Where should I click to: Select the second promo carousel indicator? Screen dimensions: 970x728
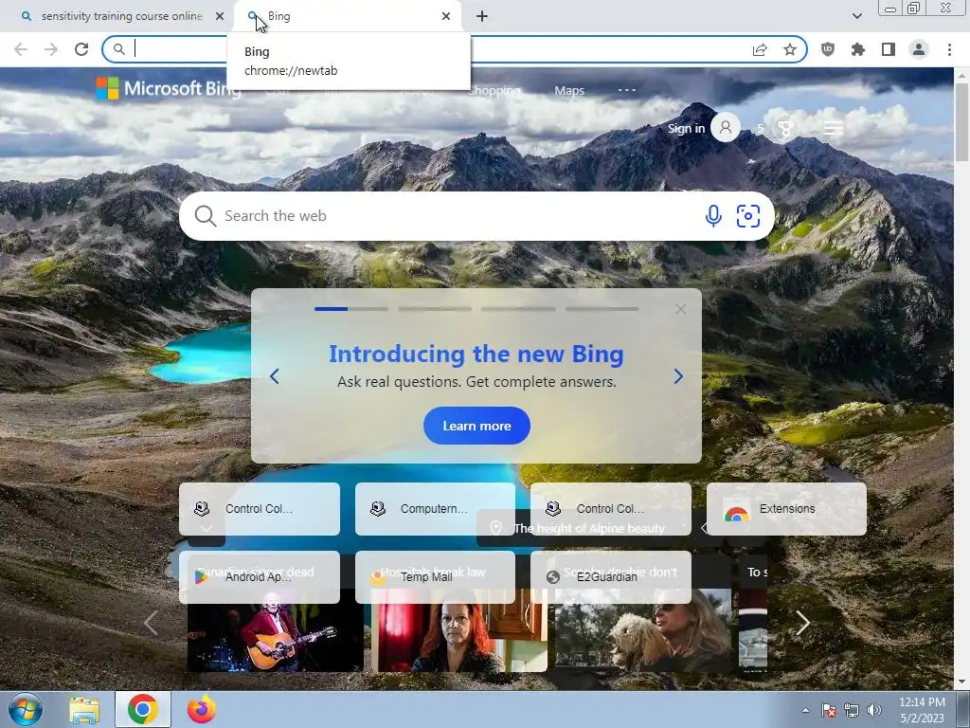pyautogui.click(x=435, y=308)
